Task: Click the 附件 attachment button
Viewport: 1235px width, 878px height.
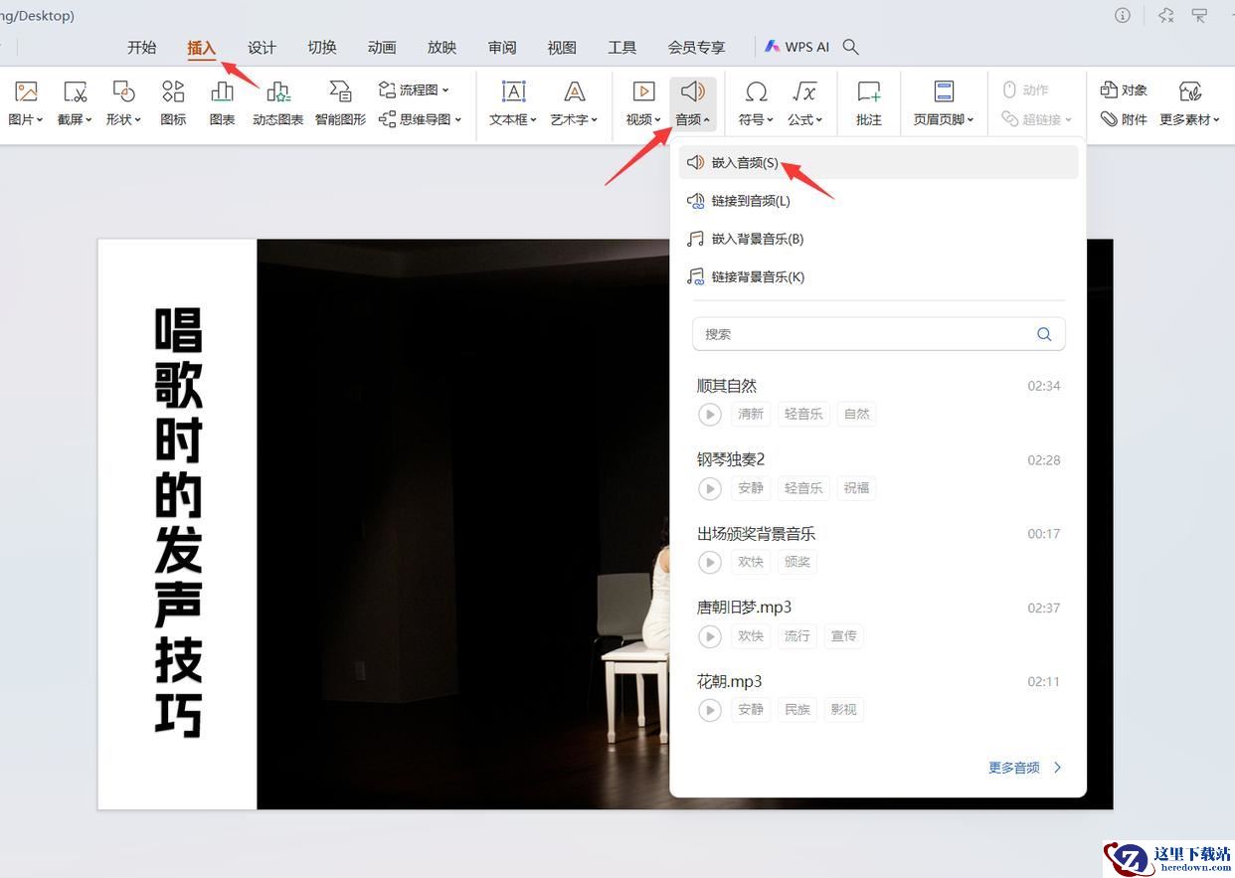Action: click(1124, 119)
